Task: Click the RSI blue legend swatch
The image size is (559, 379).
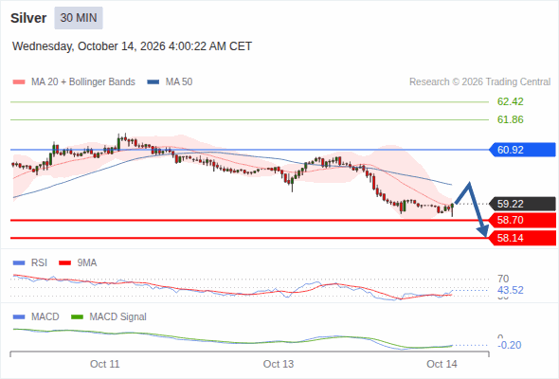Action: (x=19, y=263)
